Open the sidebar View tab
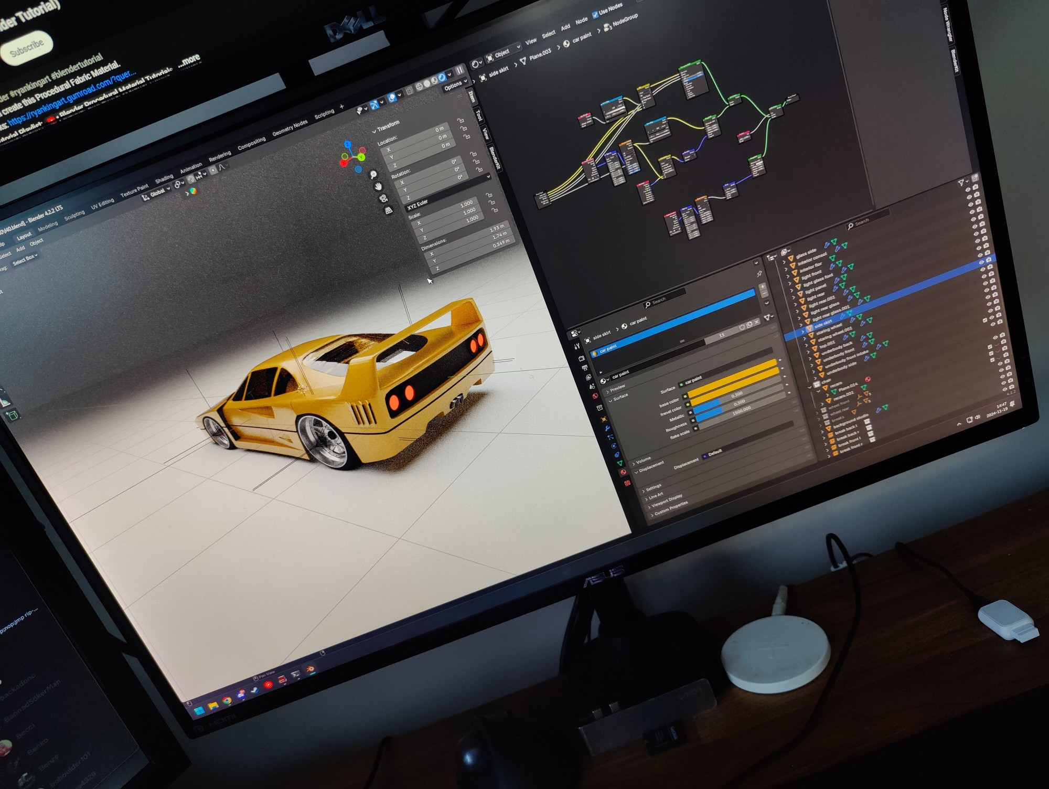This screenshot has width=1049, height=789. point(486,134)
